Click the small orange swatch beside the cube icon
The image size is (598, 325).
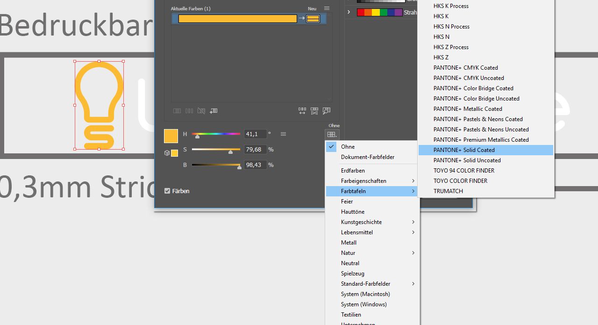(x=174, y=153)
